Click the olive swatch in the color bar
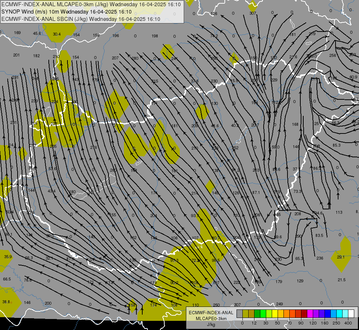 click(x=246, y=313)
